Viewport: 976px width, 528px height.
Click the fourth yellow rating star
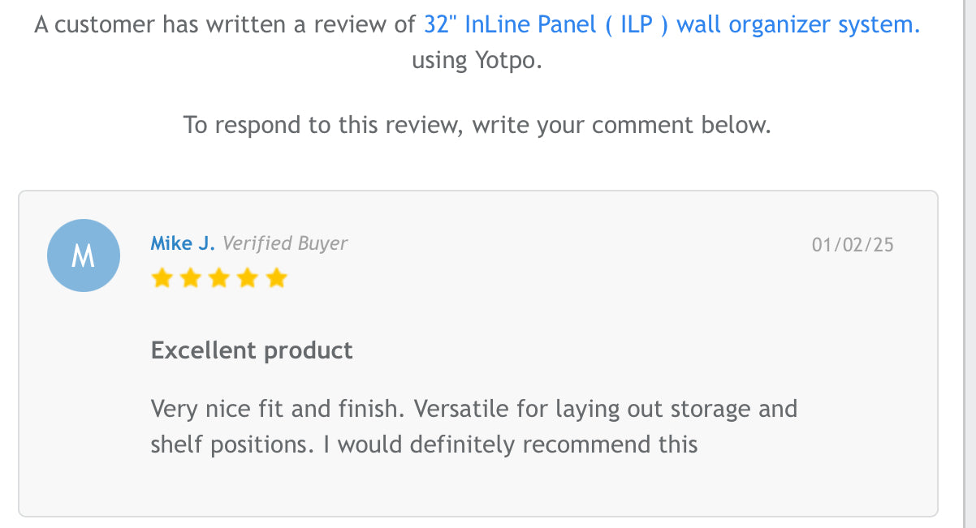pos(248,279)
